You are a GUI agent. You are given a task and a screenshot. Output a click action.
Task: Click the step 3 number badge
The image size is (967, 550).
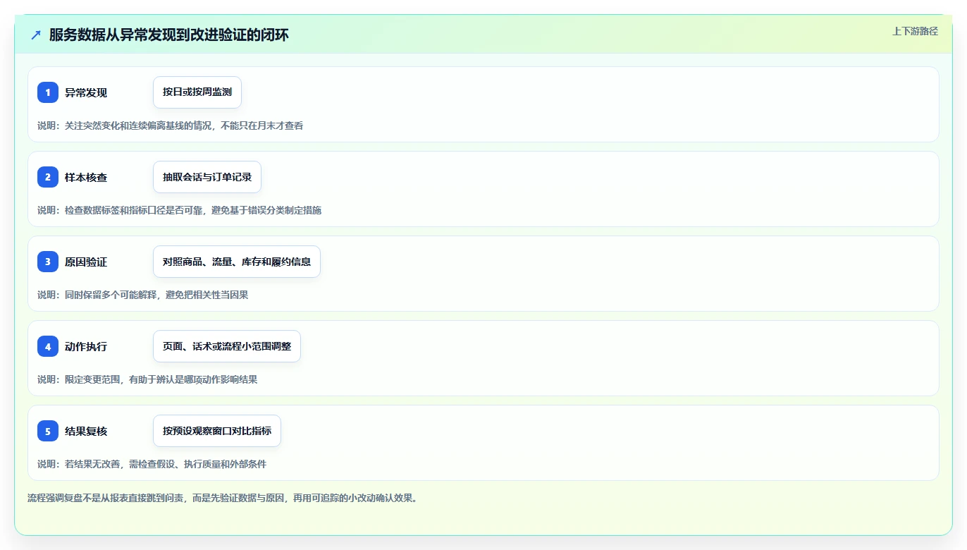[x=48, y=262]
